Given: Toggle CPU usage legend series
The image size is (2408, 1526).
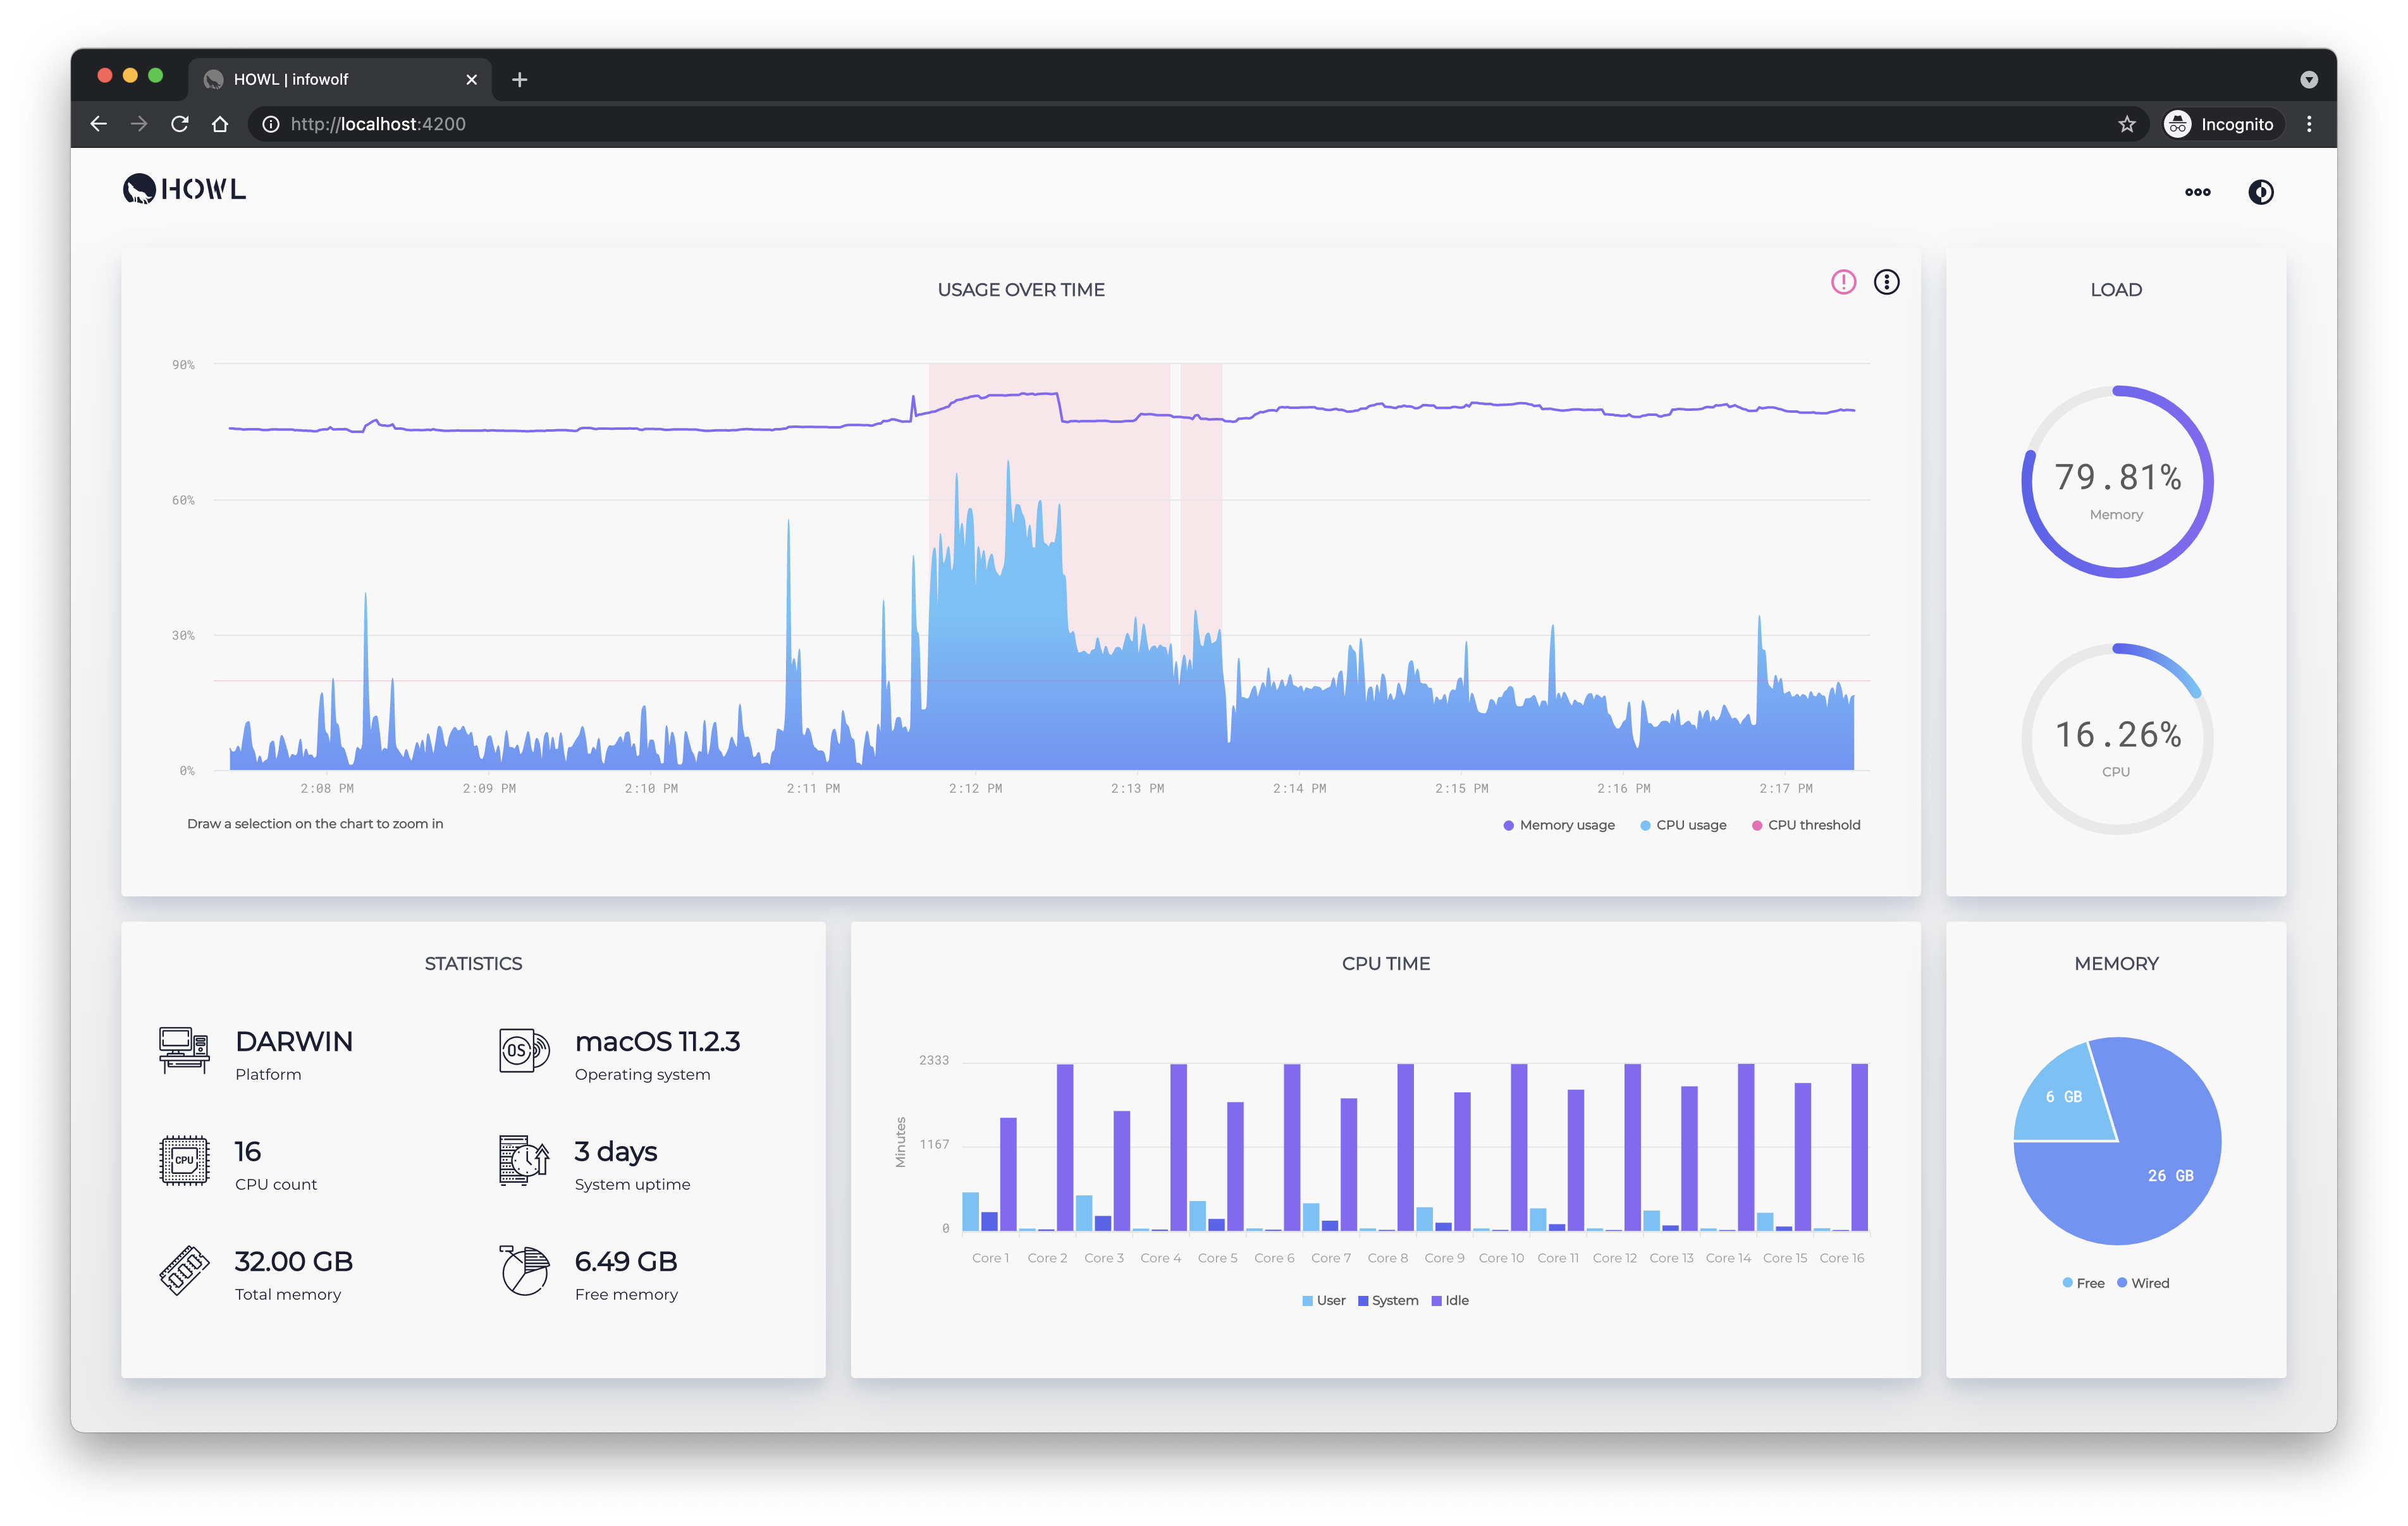Looking at the screenshot, I should point(1683,825).
